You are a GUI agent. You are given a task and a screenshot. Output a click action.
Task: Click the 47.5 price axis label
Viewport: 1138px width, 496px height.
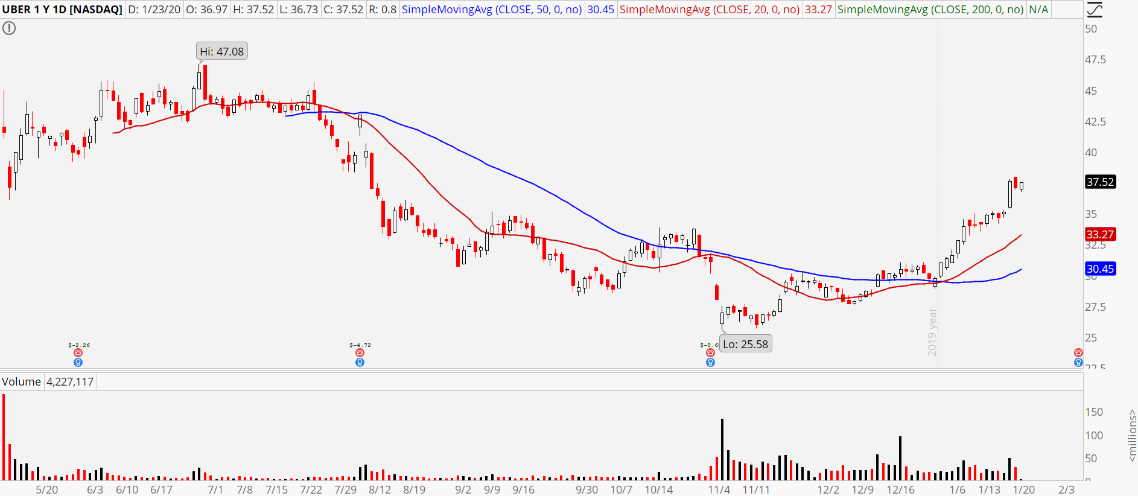tap(1095, 60)
